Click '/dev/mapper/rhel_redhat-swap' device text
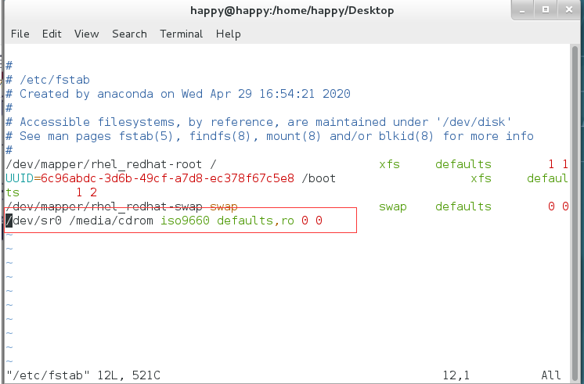This screenshot has width=584, height=384. (x=103, y=206)
